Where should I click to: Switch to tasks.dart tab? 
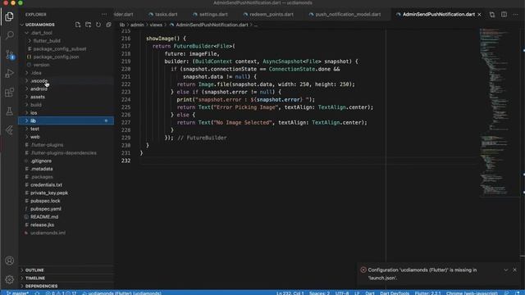(162, 15)
